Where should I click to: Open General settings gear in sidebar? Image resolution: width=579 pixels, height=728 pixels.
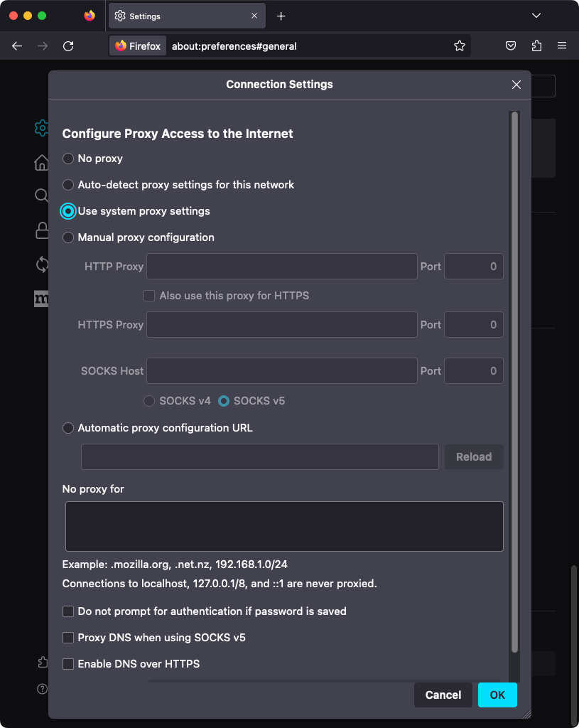pyautogui.click(x=42, y=128)
